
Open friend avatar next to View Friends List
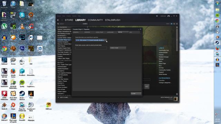coord(176,99)
